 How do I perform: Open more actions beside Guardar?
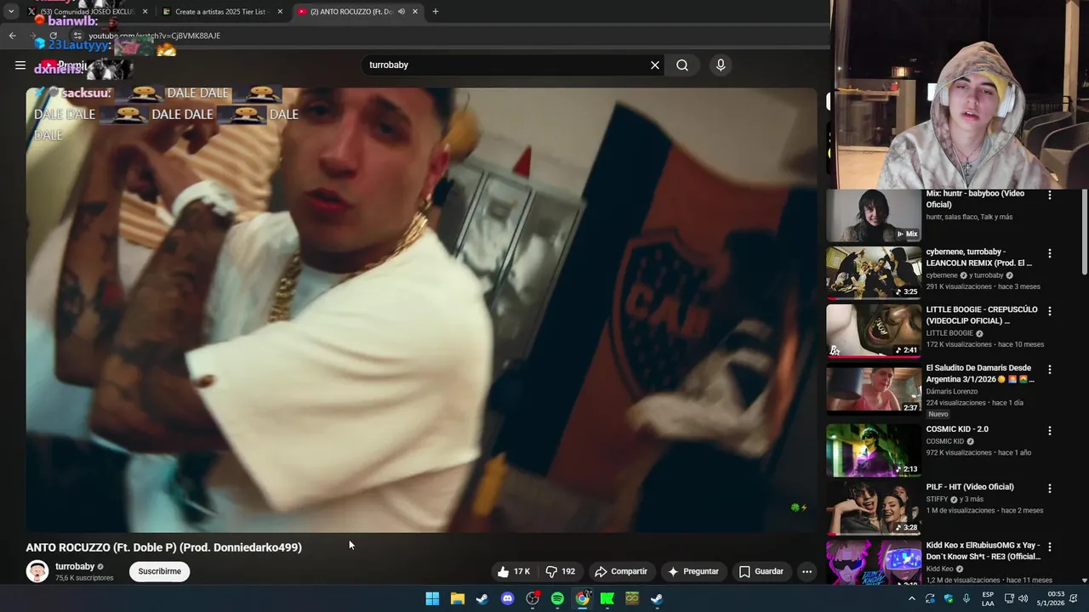point(807,571)
